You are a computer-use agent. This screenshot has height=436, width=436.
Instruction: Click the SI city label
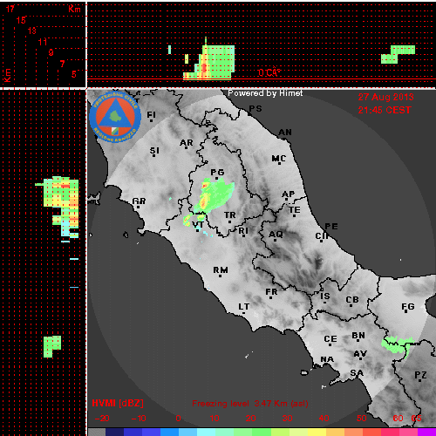click(x=154, y=151)
